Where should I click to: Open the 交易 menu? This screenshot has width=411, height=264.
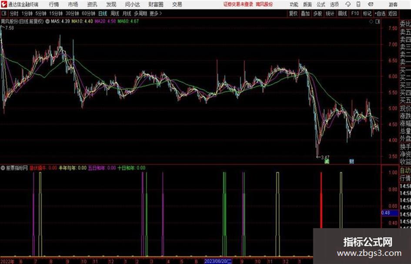(177, 4)
